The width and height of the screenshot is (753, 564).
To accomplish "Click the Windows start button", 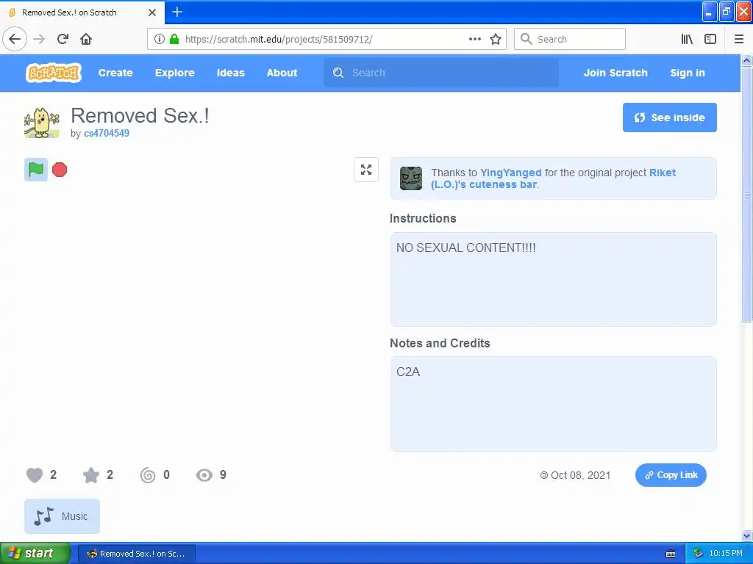I will [x=35, y=553].
